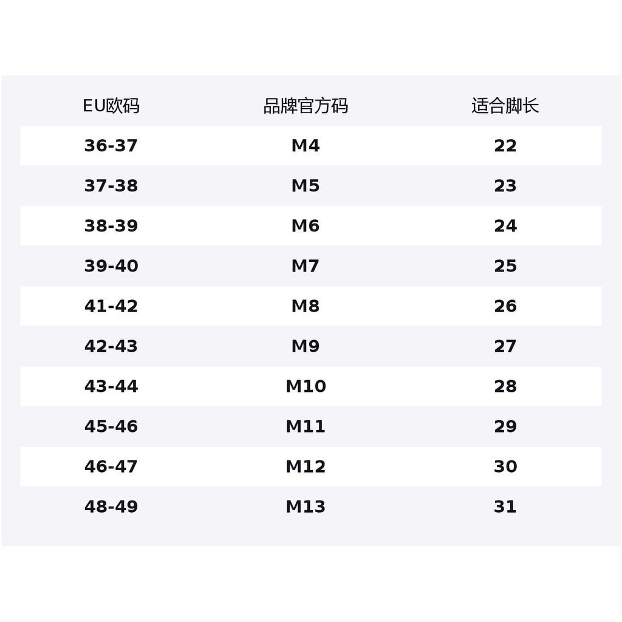Click the 品牌官方码 column header
The width and height of the screenshot is (622, 622).
(x=306, y=106)
